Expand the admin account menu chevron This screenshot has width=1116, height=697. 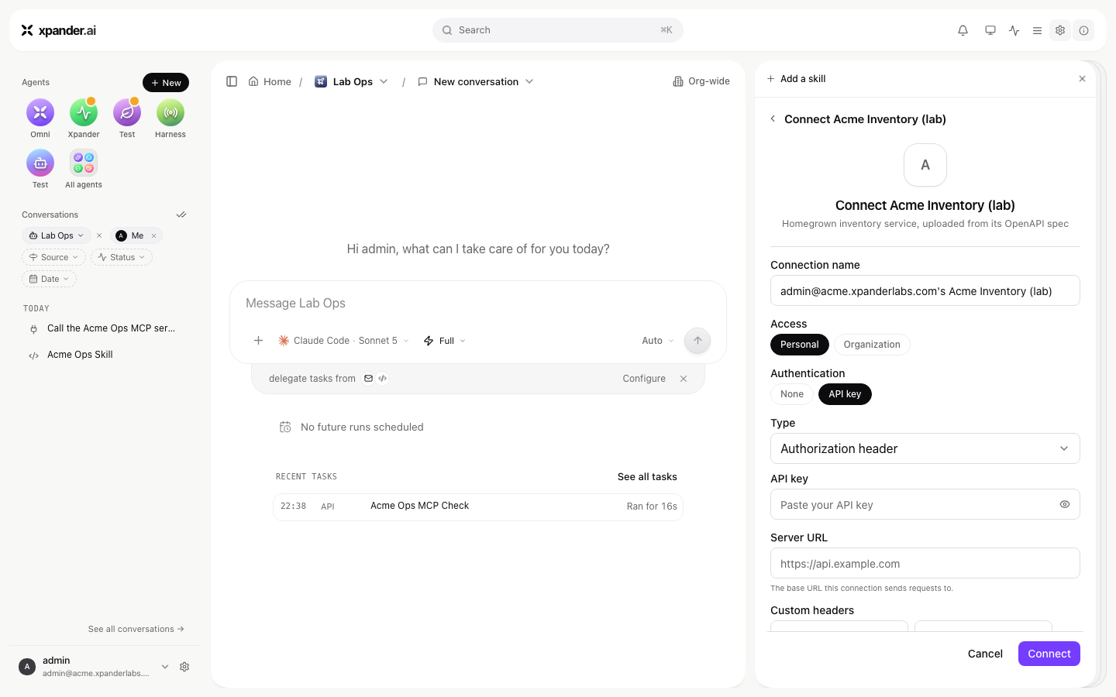pos(165,667)
